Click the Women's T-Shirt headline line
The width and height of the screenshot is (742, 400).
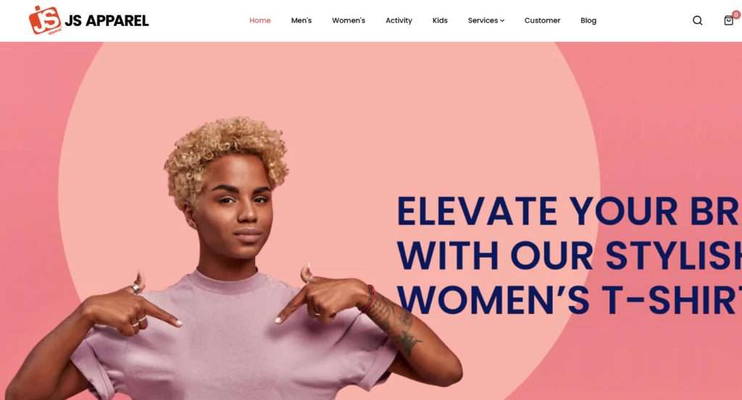(569, 300)
